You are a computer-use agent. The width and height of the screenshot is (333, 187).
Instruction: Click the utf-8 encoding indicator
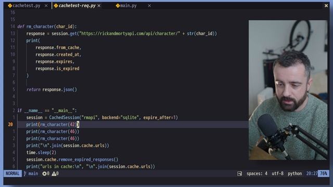277,173
